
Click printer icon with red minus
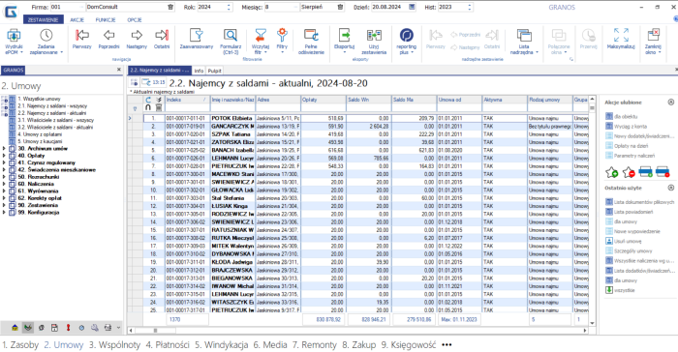click(663, 172)
